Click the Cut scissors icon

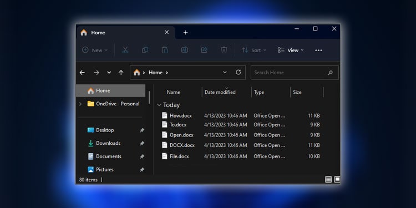coord(125,50)
